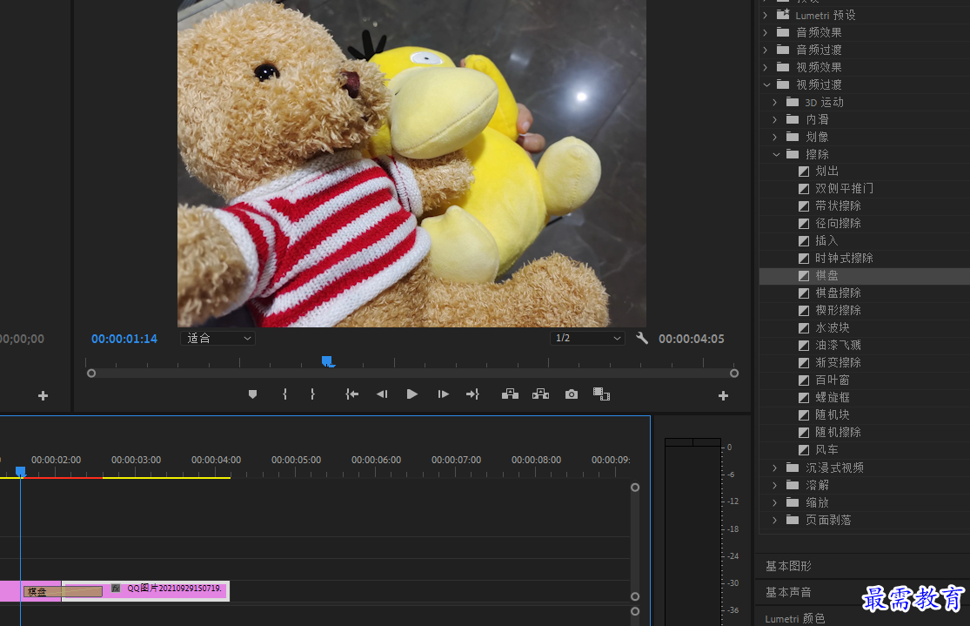
Task: Go to Out point
Action: coord(472,394)
